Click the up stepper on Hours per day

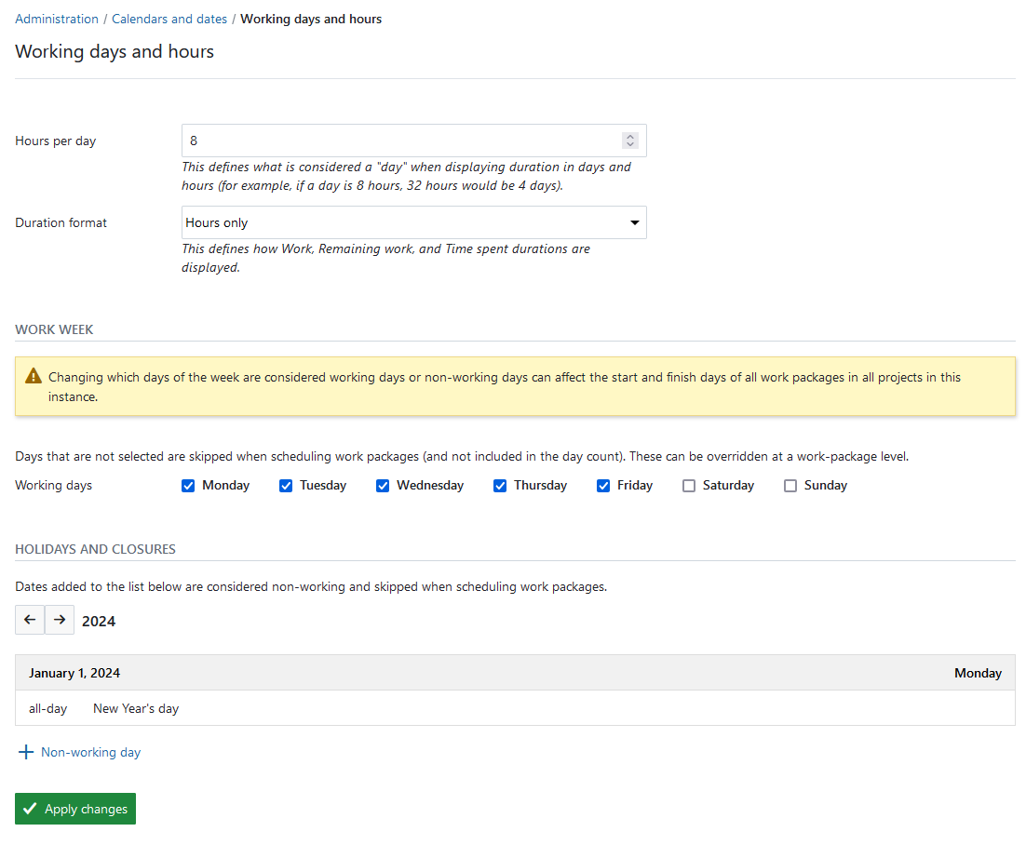tap(630, 135)
